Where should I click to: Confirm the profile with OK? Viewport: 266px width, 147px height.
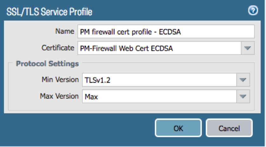click(x=178, y=128)
